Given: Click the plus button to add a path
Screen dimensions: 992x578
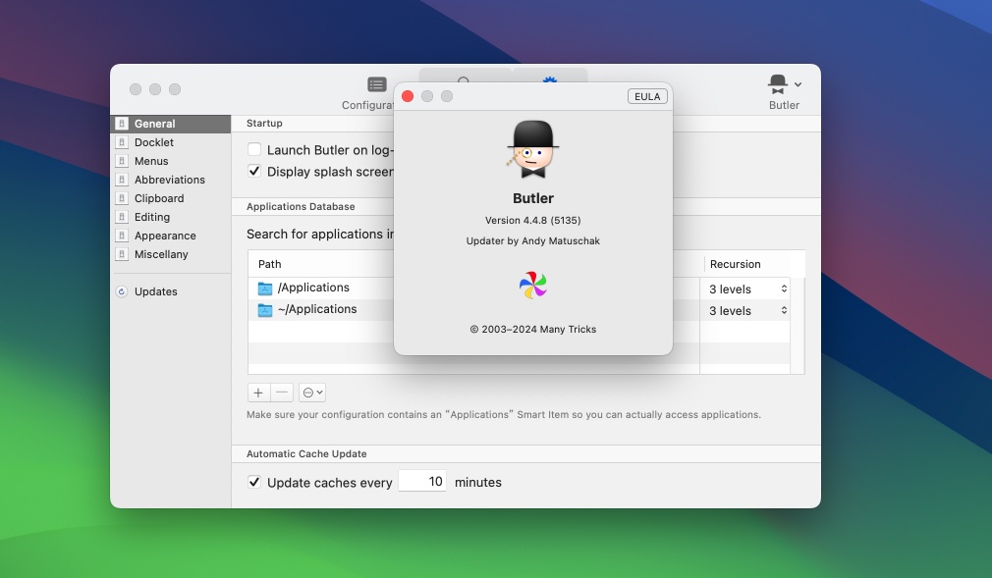Looking at the screenshot, I should [x=257, y=392].
